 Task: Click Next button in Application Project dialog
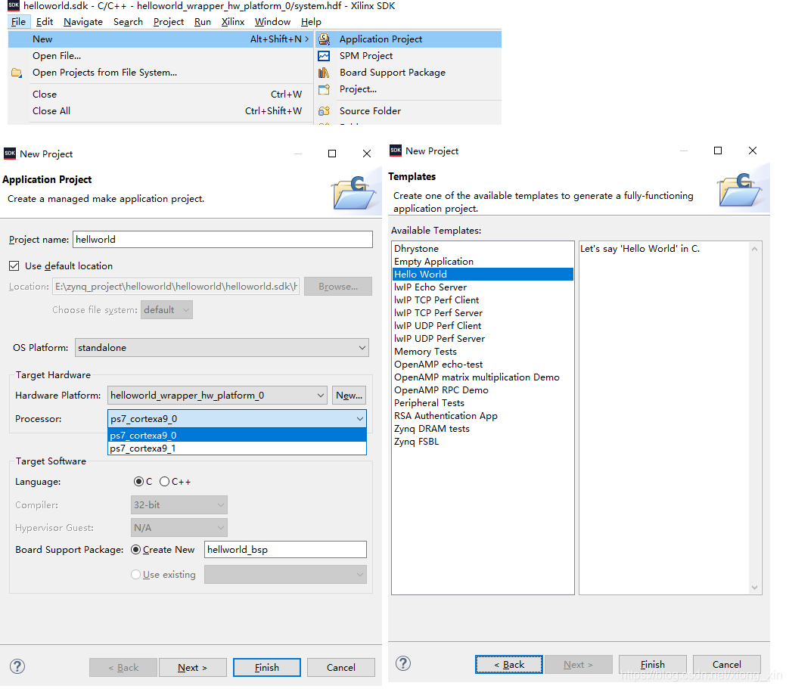(x=193, y=667)
